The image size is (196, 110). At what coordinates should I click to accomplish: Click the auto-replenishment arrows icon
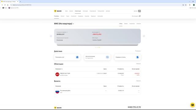pos(107,57)
